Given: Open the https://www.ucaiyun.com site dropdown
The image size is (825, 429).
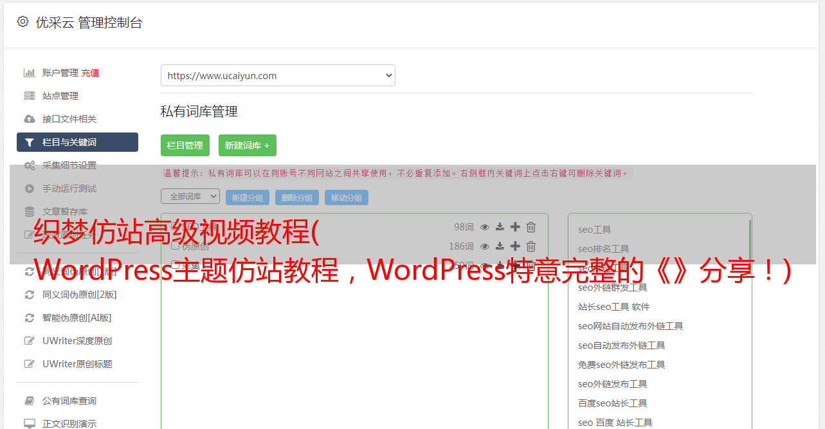Looking at the screenshot, I should pos(278,75).
